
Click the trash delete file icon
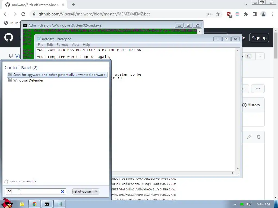(x=259, y=137)
